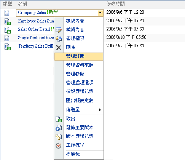Click the edit properties icon beside 編輯內容
Screen dimensions: 185x160
point(59,30)
